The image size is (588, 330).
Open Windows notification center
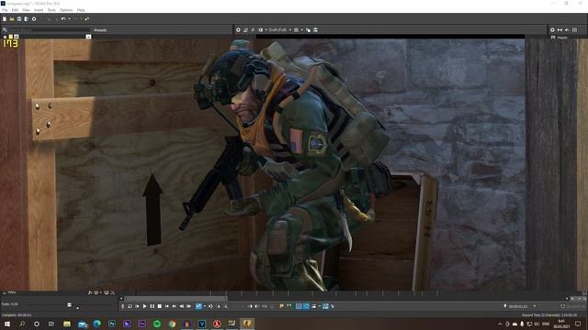click(x=578, y=324)
